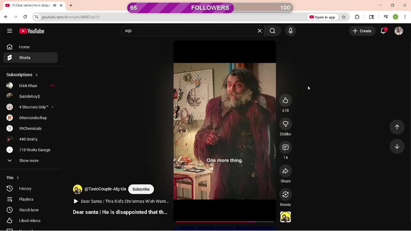Like the short with thumbs up
Image resolution: width=411 pixels, height=231 pixels.
285,100
